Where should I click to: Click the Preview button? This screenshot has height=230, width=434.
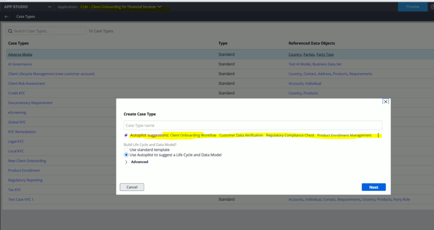(412, 7)
